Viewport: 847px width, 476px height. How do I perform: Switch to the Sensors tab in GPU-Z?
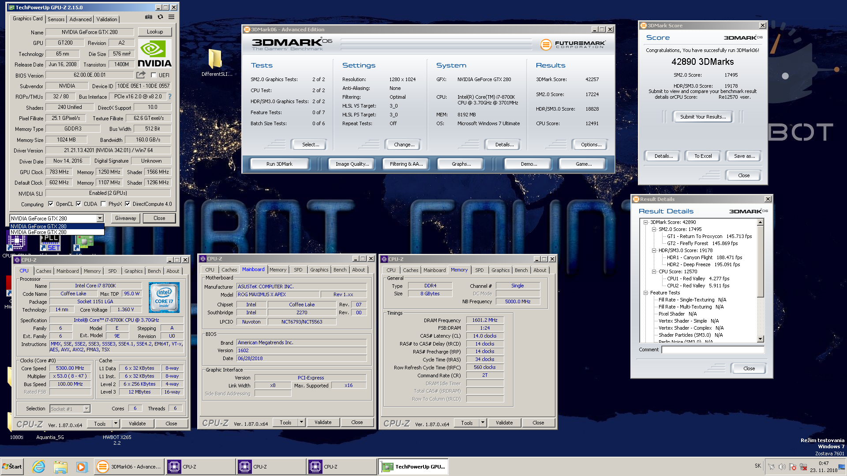56,19
